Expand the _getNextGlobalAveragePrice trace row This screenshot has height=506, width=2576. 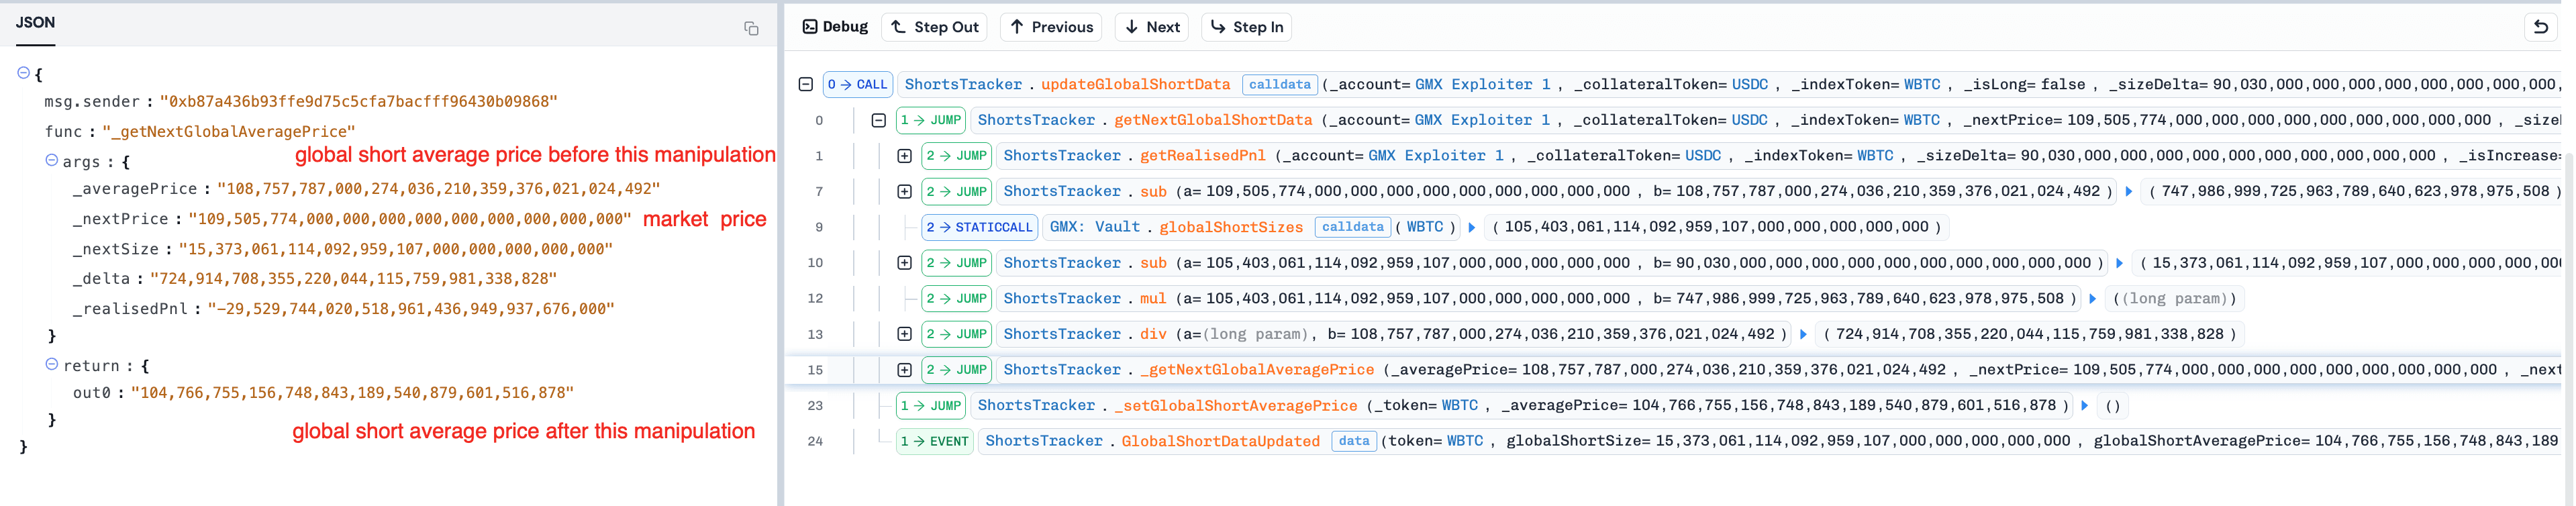coord(904,370)
